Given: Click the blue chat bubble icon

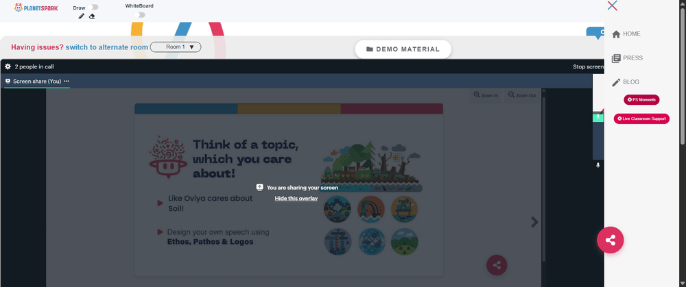Looking at the screenshot, I should click(595, 33).
